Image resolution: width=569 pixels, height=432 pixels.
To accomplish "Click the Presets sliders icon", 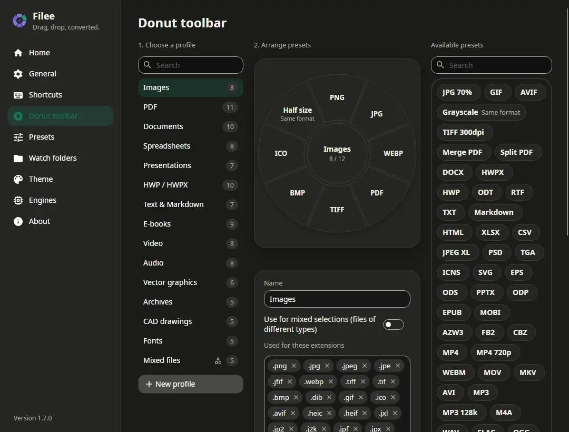I will tap(18, 137).
